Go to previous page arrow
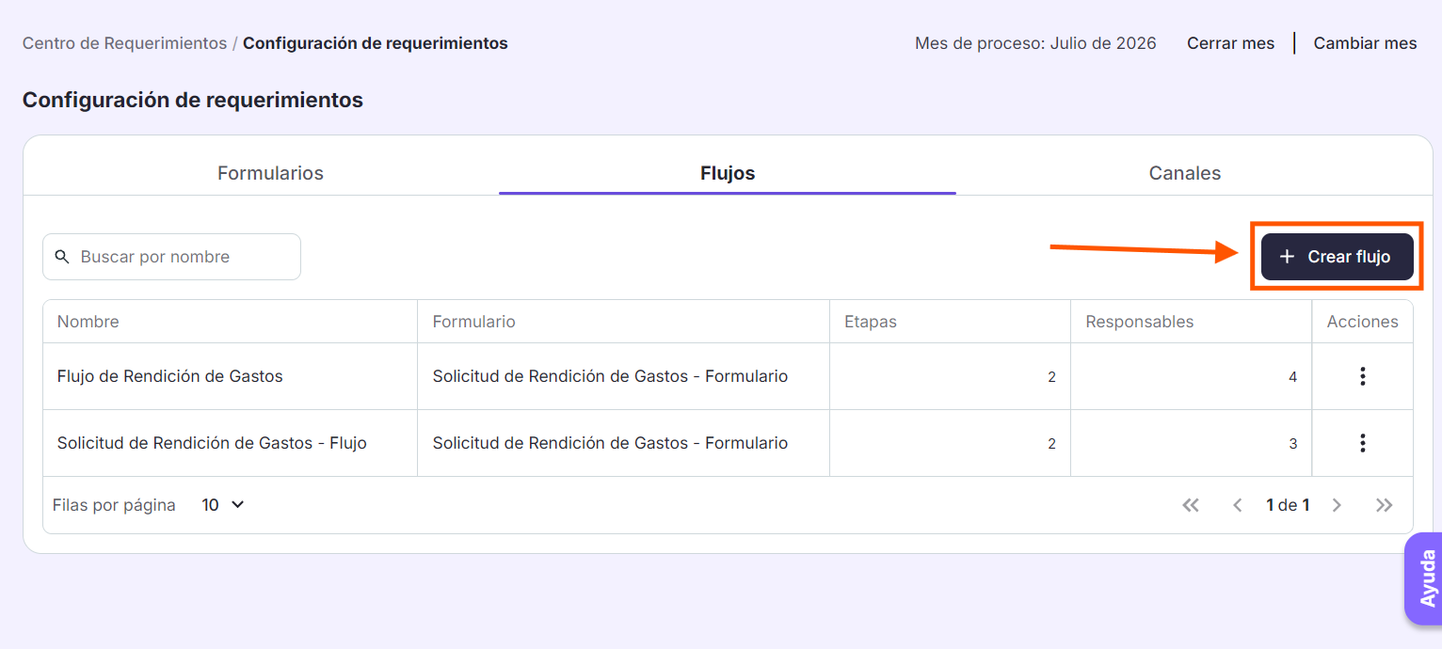 (1238, 505)
